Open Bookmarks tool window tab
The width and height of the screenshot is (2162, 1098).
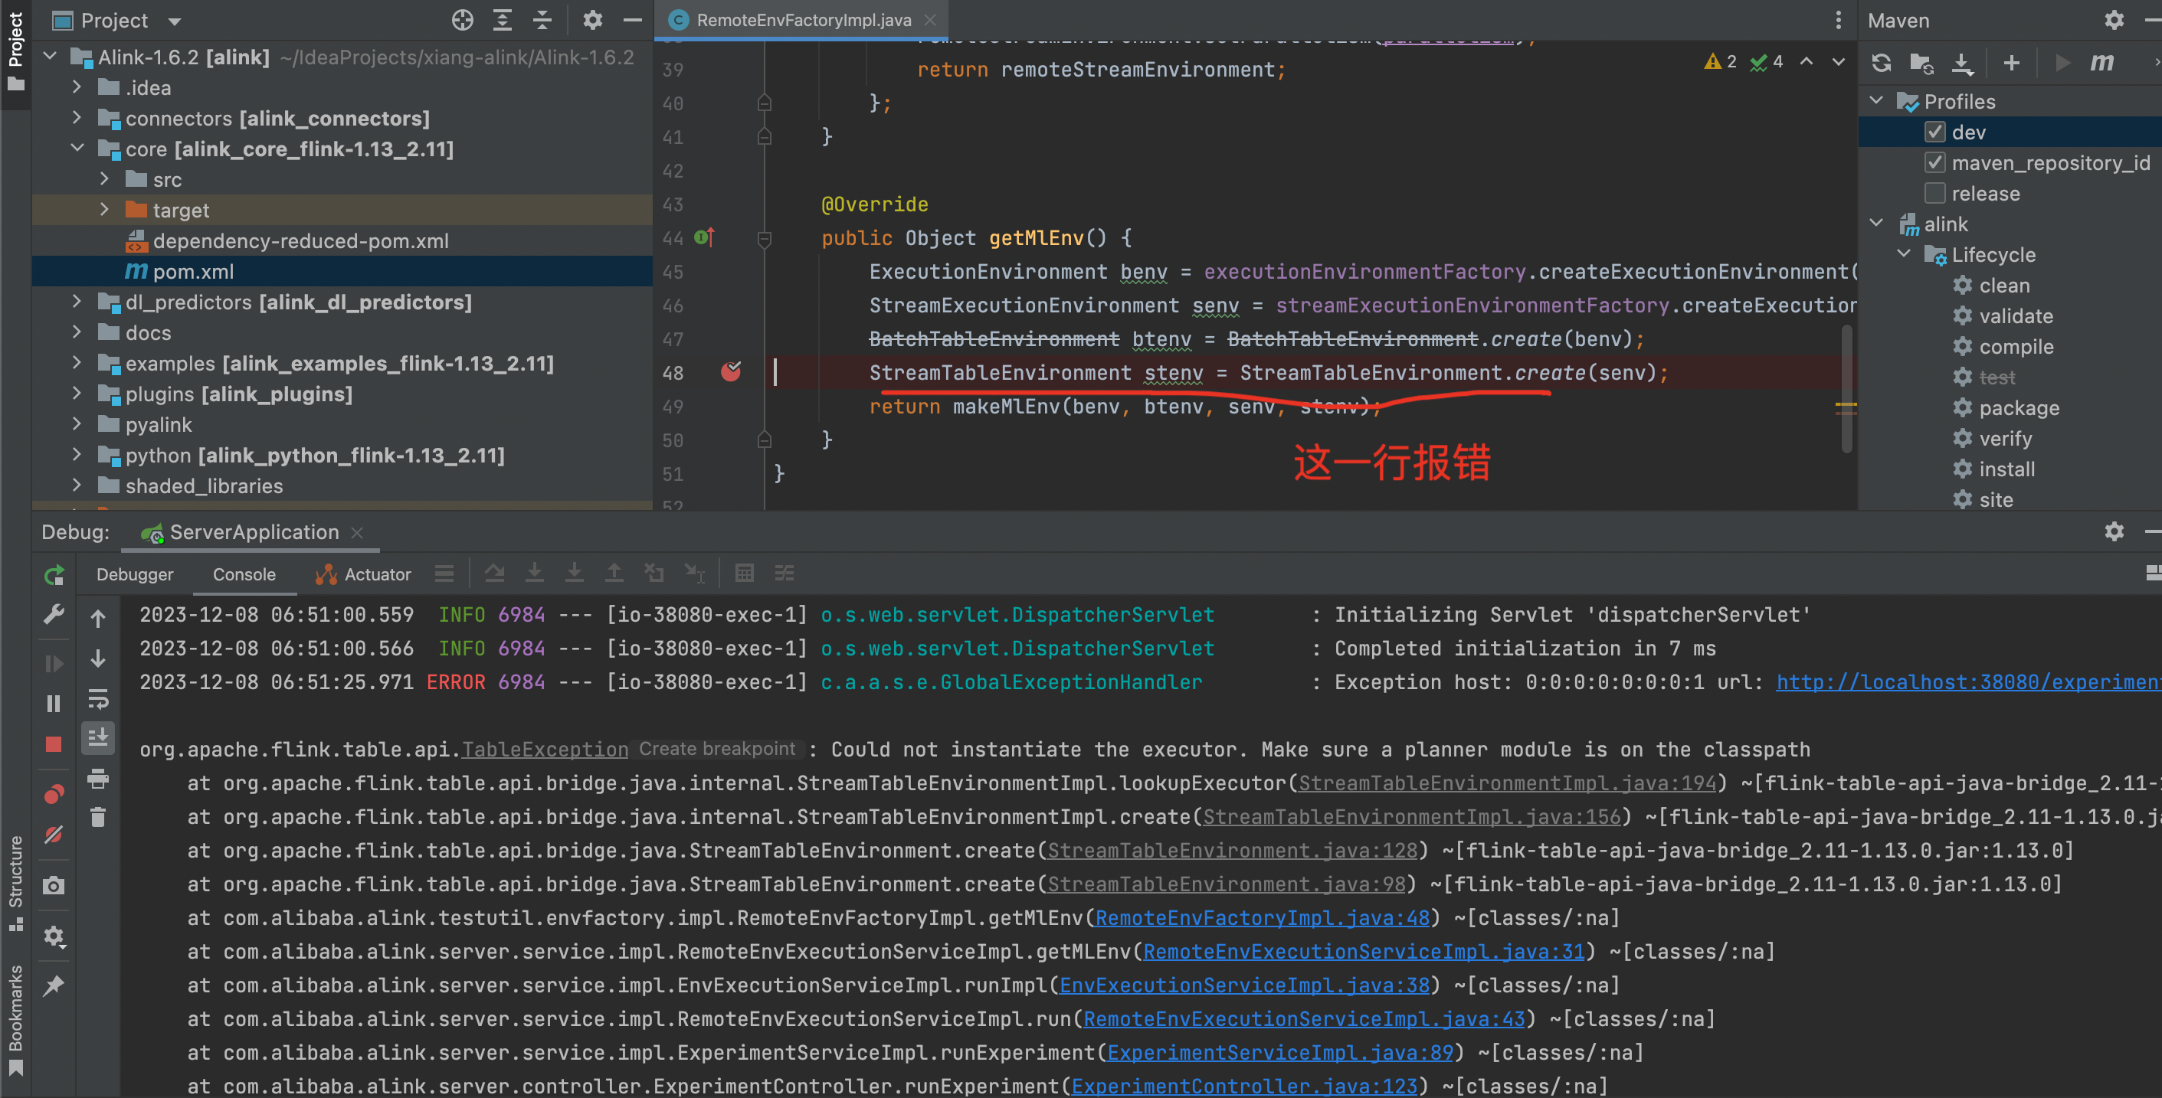pyautogui.click(x=15, y=1019)
